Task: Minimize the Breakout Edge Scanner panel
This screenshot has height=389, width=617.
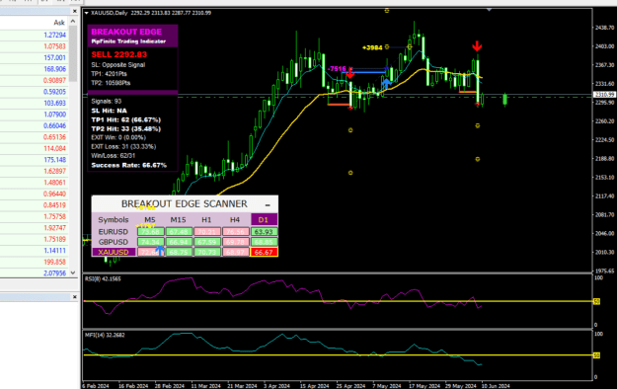Action: pyautogui.click(x=268, y=204)
